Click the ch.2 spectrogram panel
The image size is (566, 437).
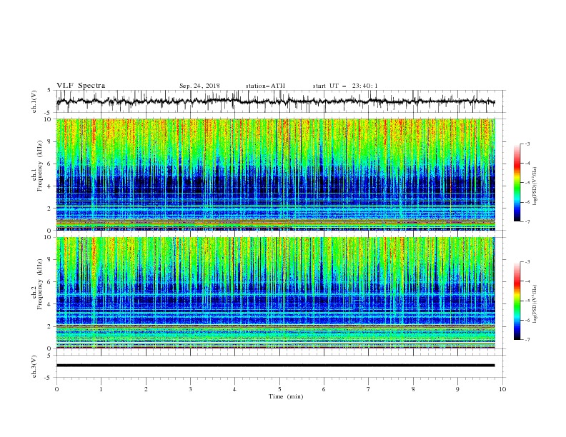(x=275, y=293)
